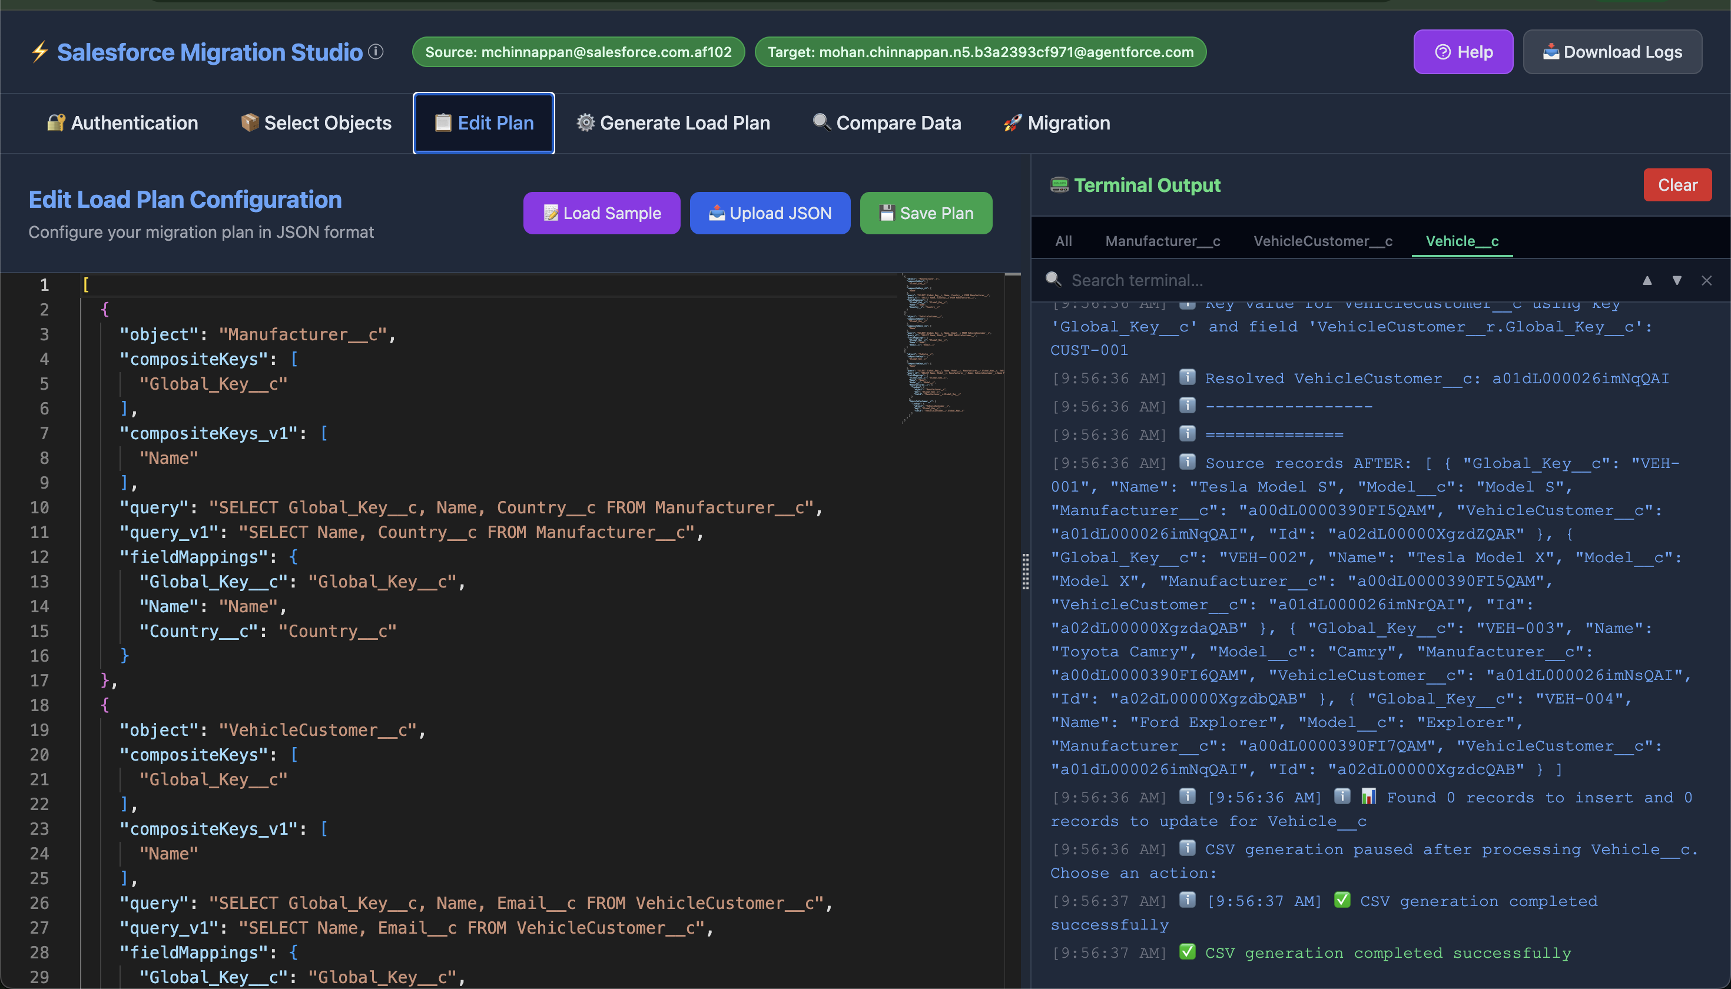Click the info icon before Resolved VehicleCustomer__c
The width and height of the screenshot is (1731, 989).
click(x=1188, y=377)
